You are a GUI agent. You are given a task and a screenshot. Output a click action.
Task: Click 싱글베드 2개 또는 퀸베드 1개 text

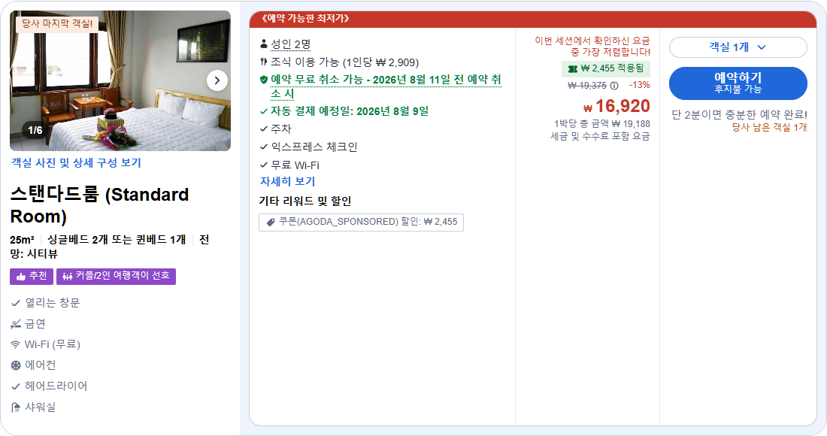click(x=117, y=240)
